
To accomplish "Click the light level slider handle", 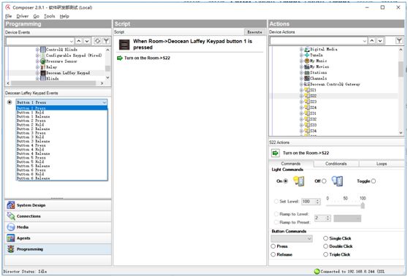I will tap(363, 205).
